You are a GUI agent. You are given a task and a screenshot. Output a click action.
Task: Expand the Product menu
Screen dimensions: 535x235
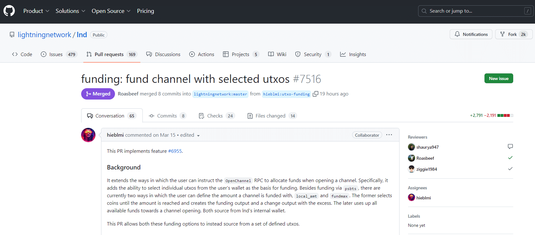tap(36, 11)
